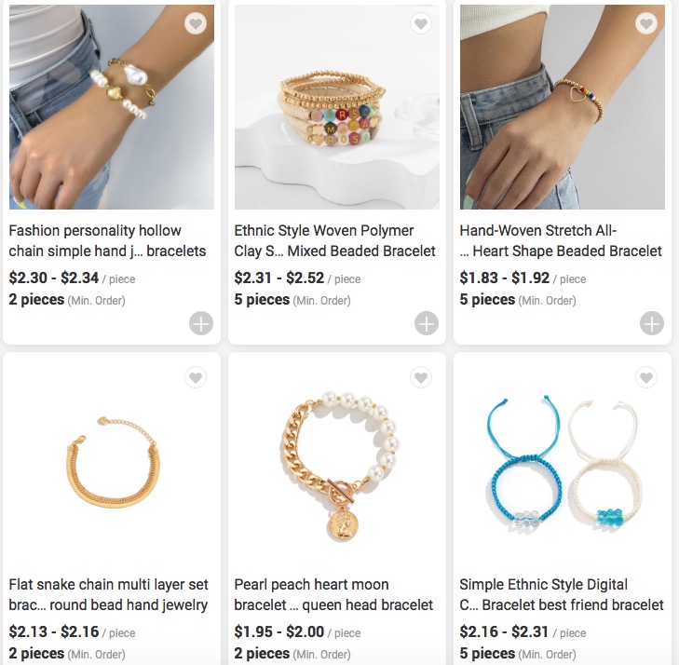View the pearl and gold heart bracelet photo

[x=112, y=107]
